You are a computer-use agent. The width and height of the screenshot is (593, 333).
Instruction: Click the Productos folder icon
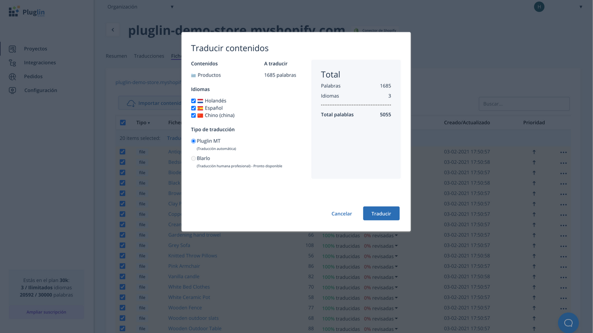click(193, 75)
